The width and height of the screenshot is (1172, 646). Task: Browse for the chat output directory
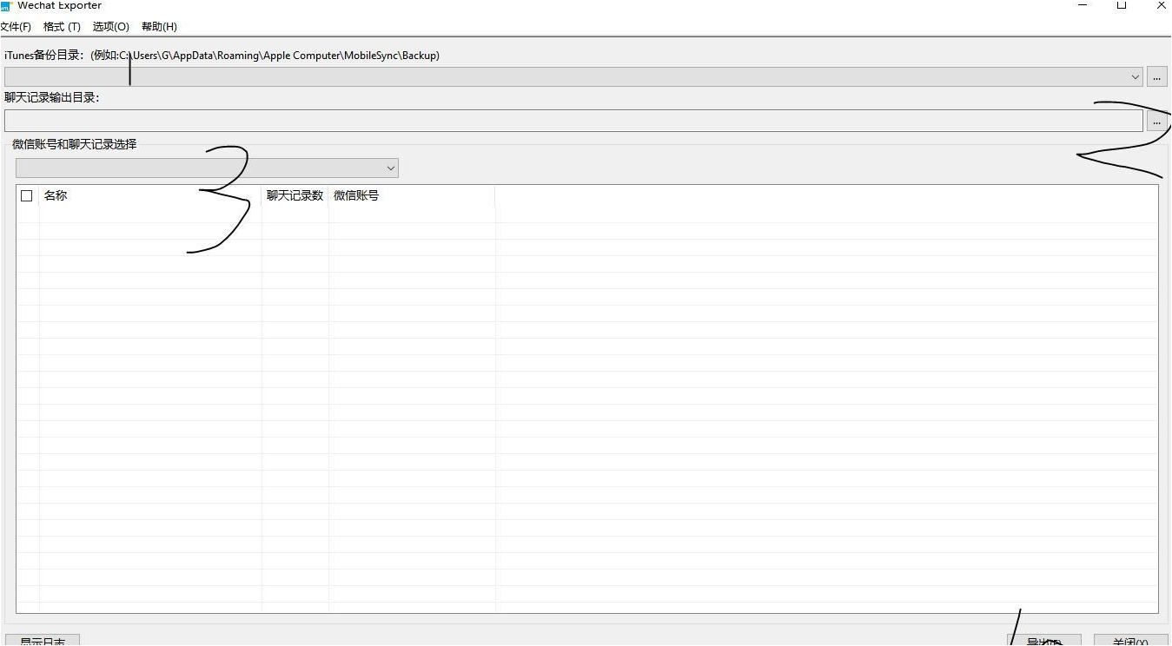point(1156,122)
